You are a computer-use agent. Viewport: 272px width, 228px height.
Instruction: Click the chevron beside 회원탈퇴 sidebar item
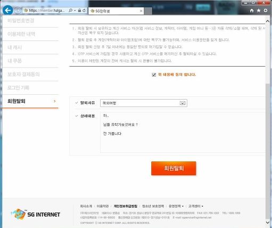click(55, 101)
